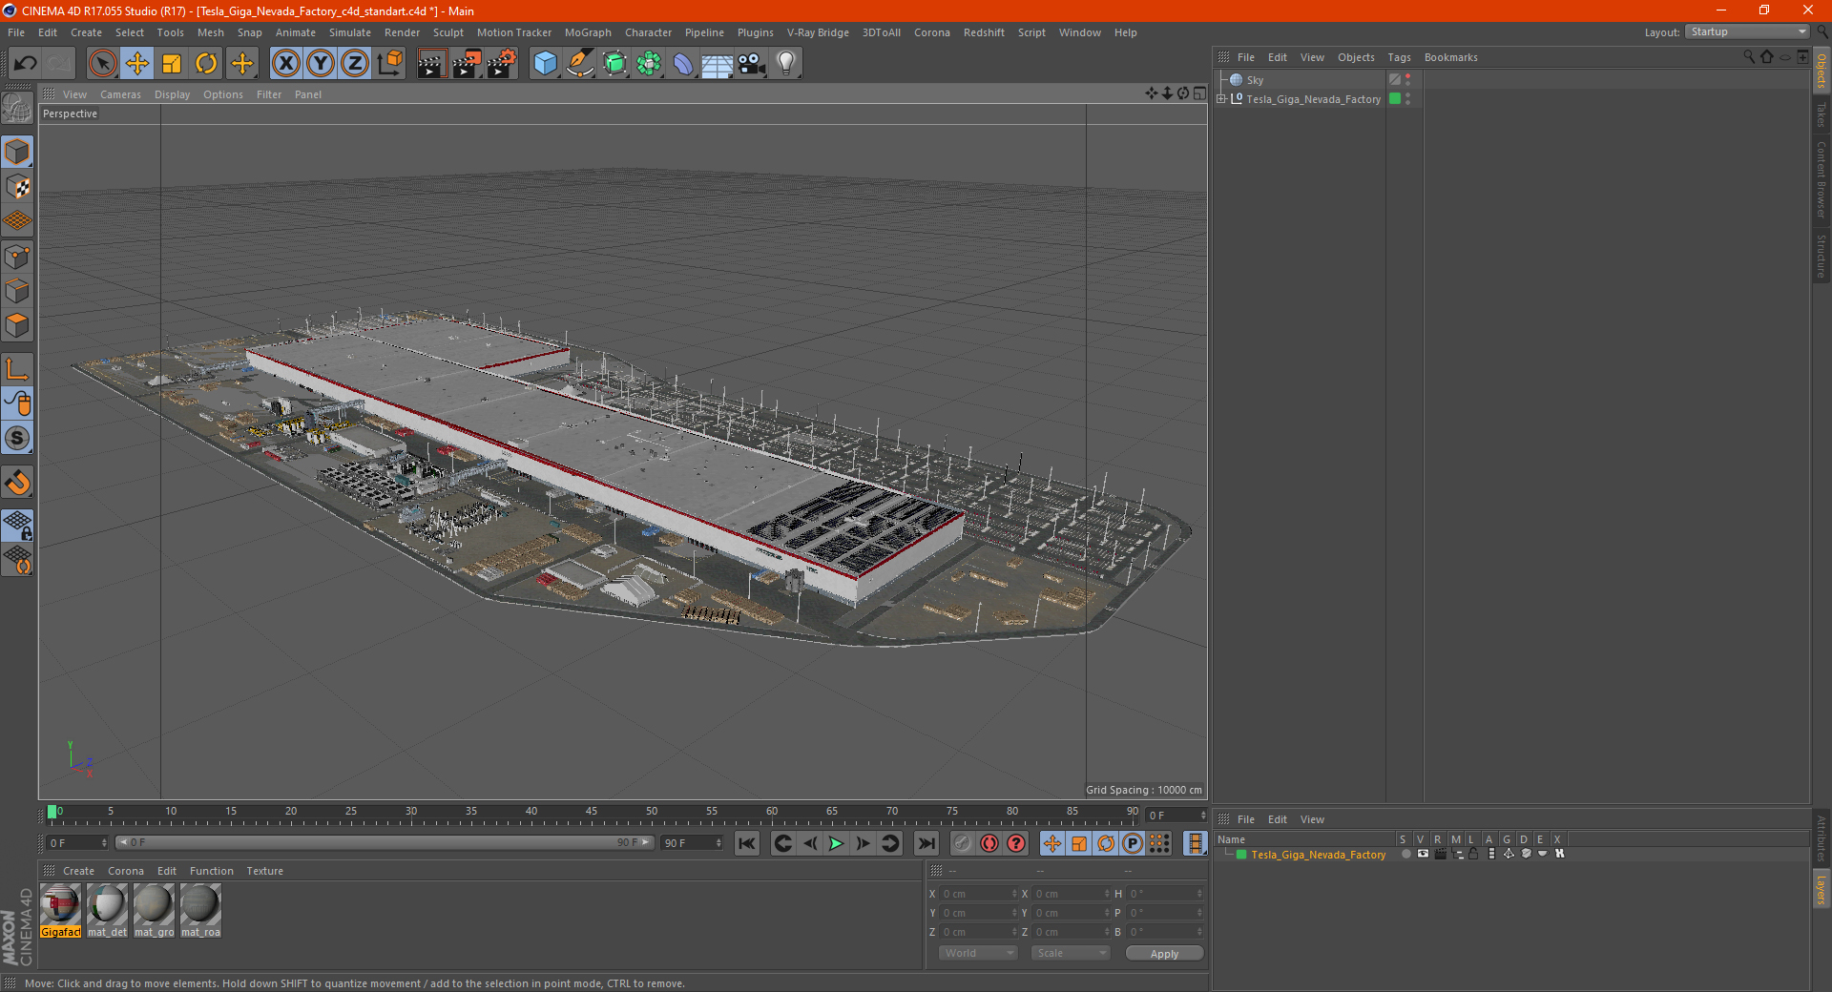The image size is (1832, 992).
Task: Switch to Layers side tab
Action: pyautogui.click(x=1821, y=890)
